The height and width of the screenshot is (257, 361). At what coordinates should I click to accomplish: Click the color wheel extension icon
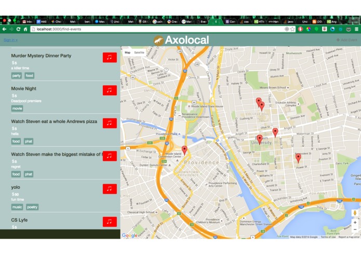[308, 29]
